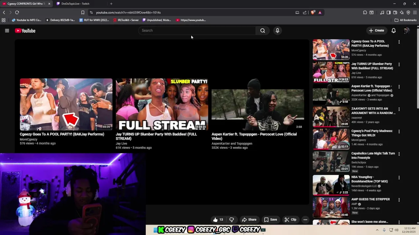This screenshot has width=419, height=235.
Task: Open the music note playlist icon
Action: pos(382,12)
